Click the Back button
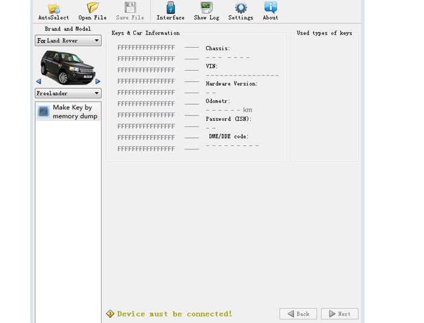The image size is (424, 323). 298,314
